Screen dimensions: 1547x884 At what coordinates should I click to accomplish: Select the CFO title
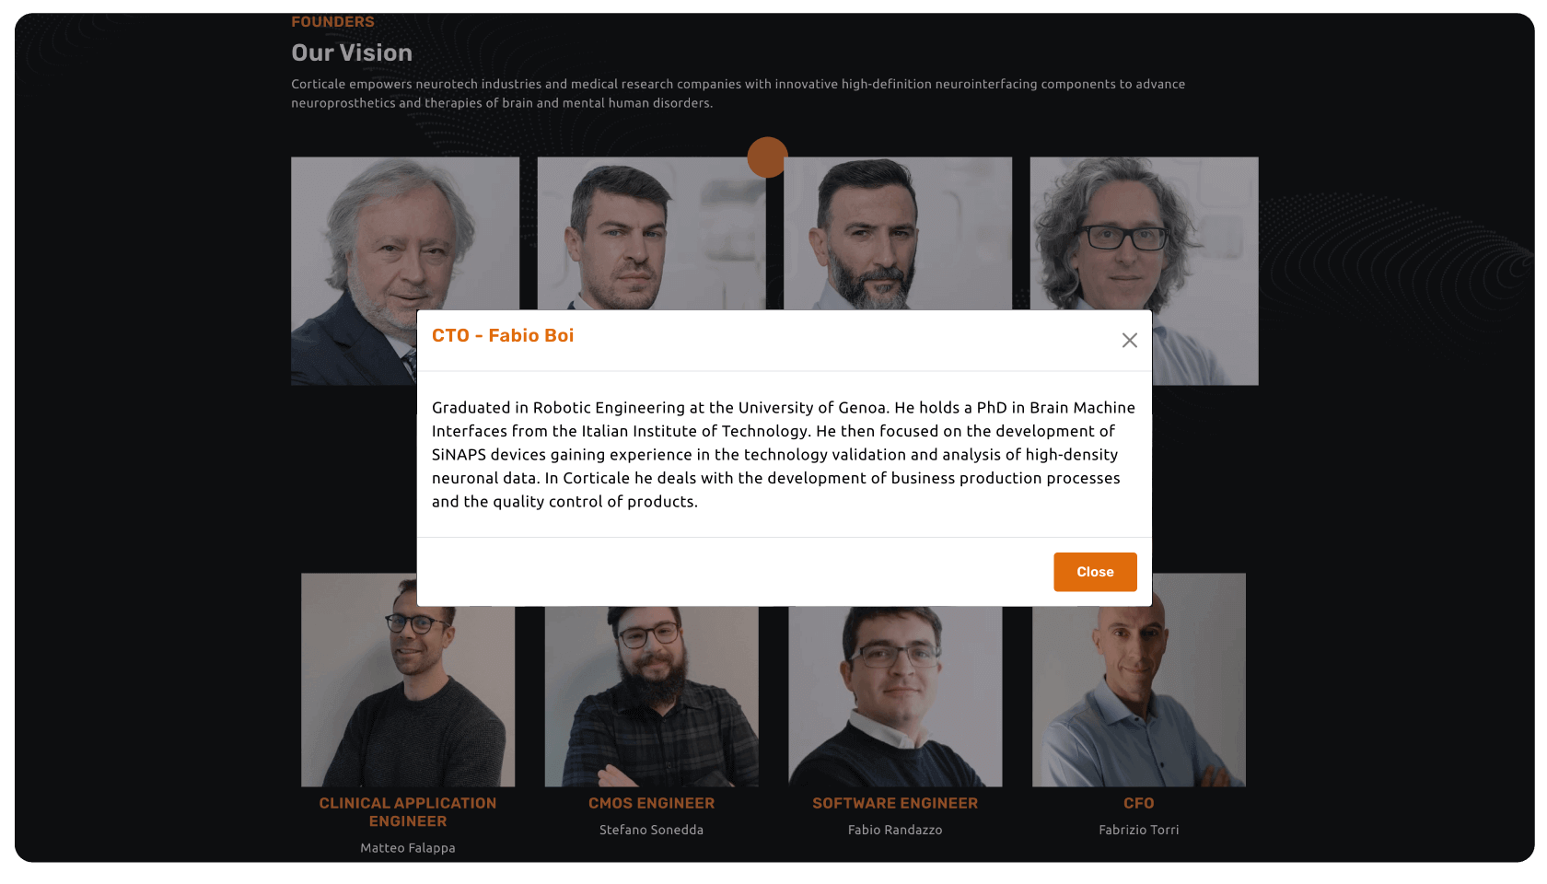pos(1139,803)
